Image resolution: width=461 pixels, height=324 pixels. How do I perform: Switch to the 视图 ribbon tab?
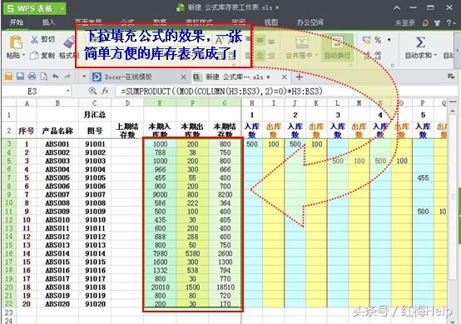[x=270, y=22]
